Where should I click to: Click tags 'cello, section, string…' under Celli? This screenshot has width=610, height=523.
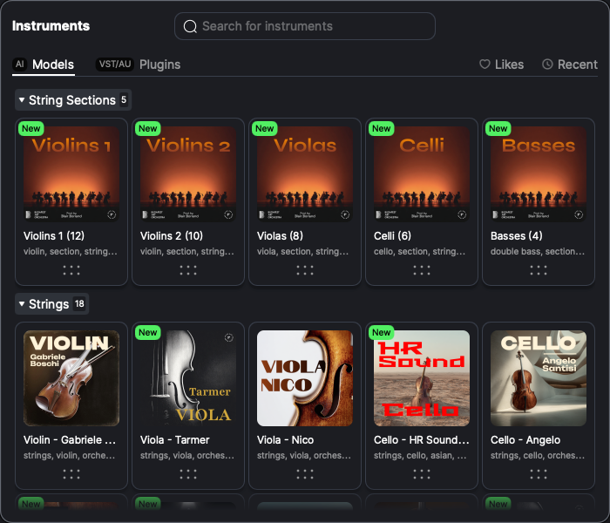[419, 251]
